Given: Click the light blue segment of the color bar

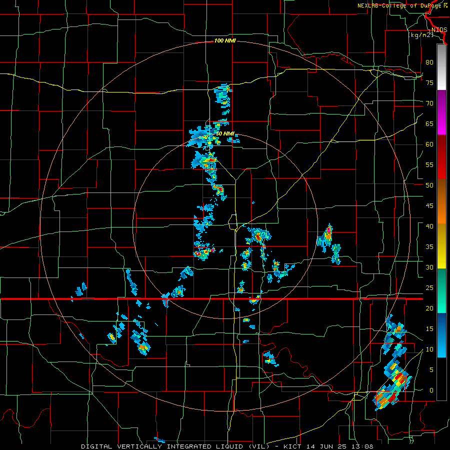Looking at the screenshot, I should coord(441,346).
